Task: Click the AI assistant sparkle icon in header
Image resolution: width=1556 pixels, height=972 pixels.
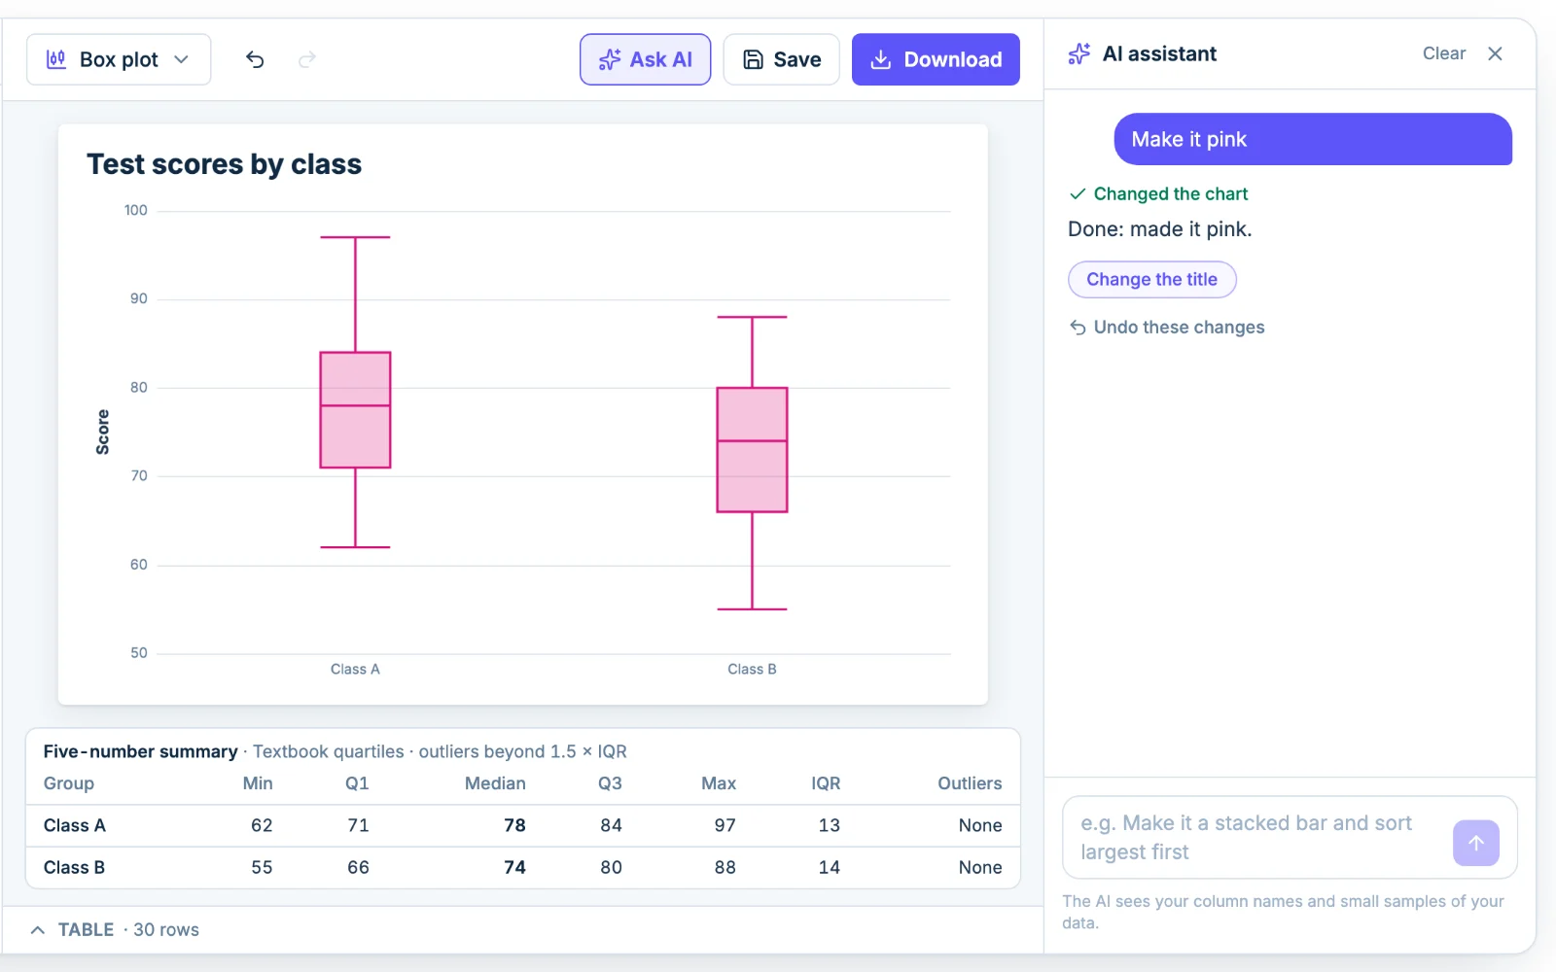Action: pyautogui.click(x=1079, y=53)
